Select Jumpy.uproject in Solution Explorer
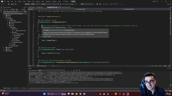Viewport: 172px width, 96px height. [15, 46]
